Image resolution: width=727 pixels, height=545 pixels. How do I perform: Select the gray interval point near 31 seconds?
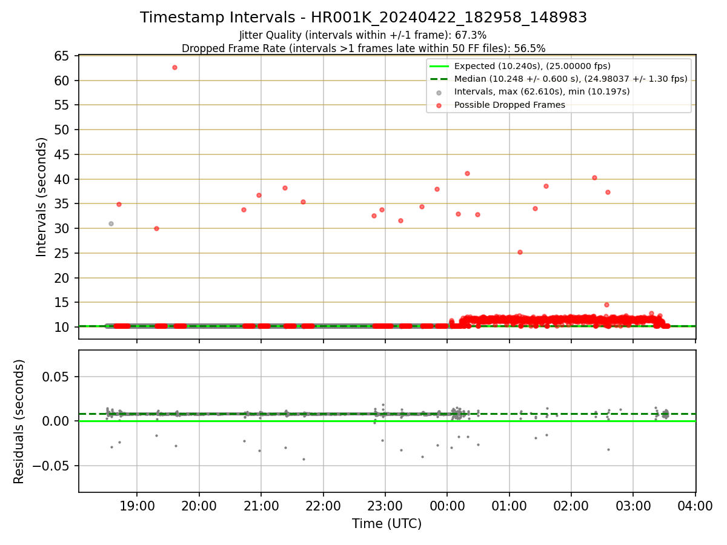(111, 223)
